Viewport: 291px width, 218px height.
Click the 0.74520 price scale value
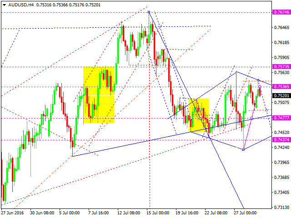pos(281,133)
